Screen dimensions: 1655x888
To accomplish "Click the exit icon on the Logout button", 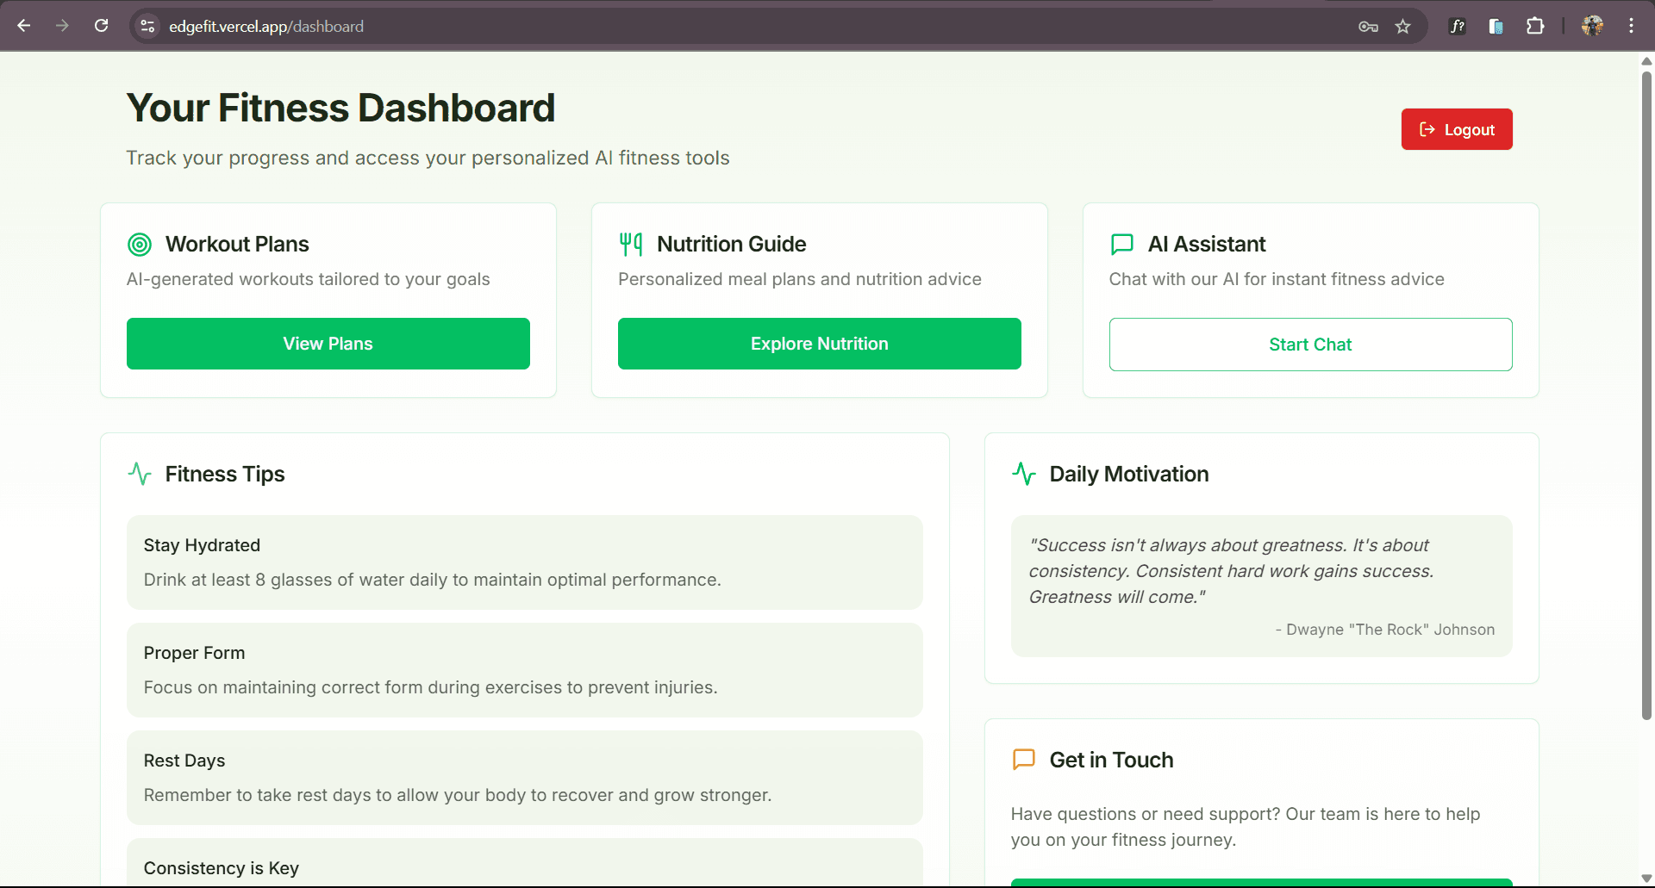I will click(1427, 129).
